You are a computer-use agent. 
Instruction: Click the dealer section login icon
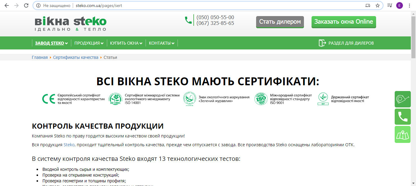[x=322, y=43]
